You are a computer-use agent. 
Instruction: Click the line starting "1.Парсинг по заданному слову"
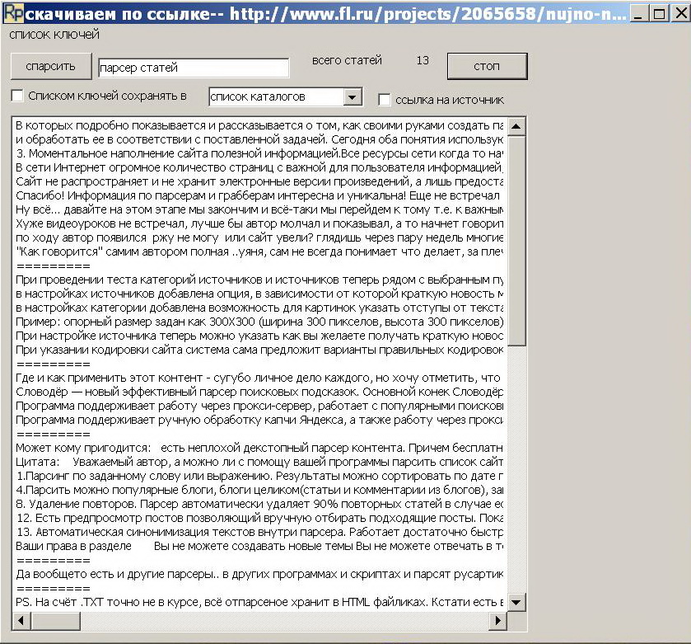point(259,476)
